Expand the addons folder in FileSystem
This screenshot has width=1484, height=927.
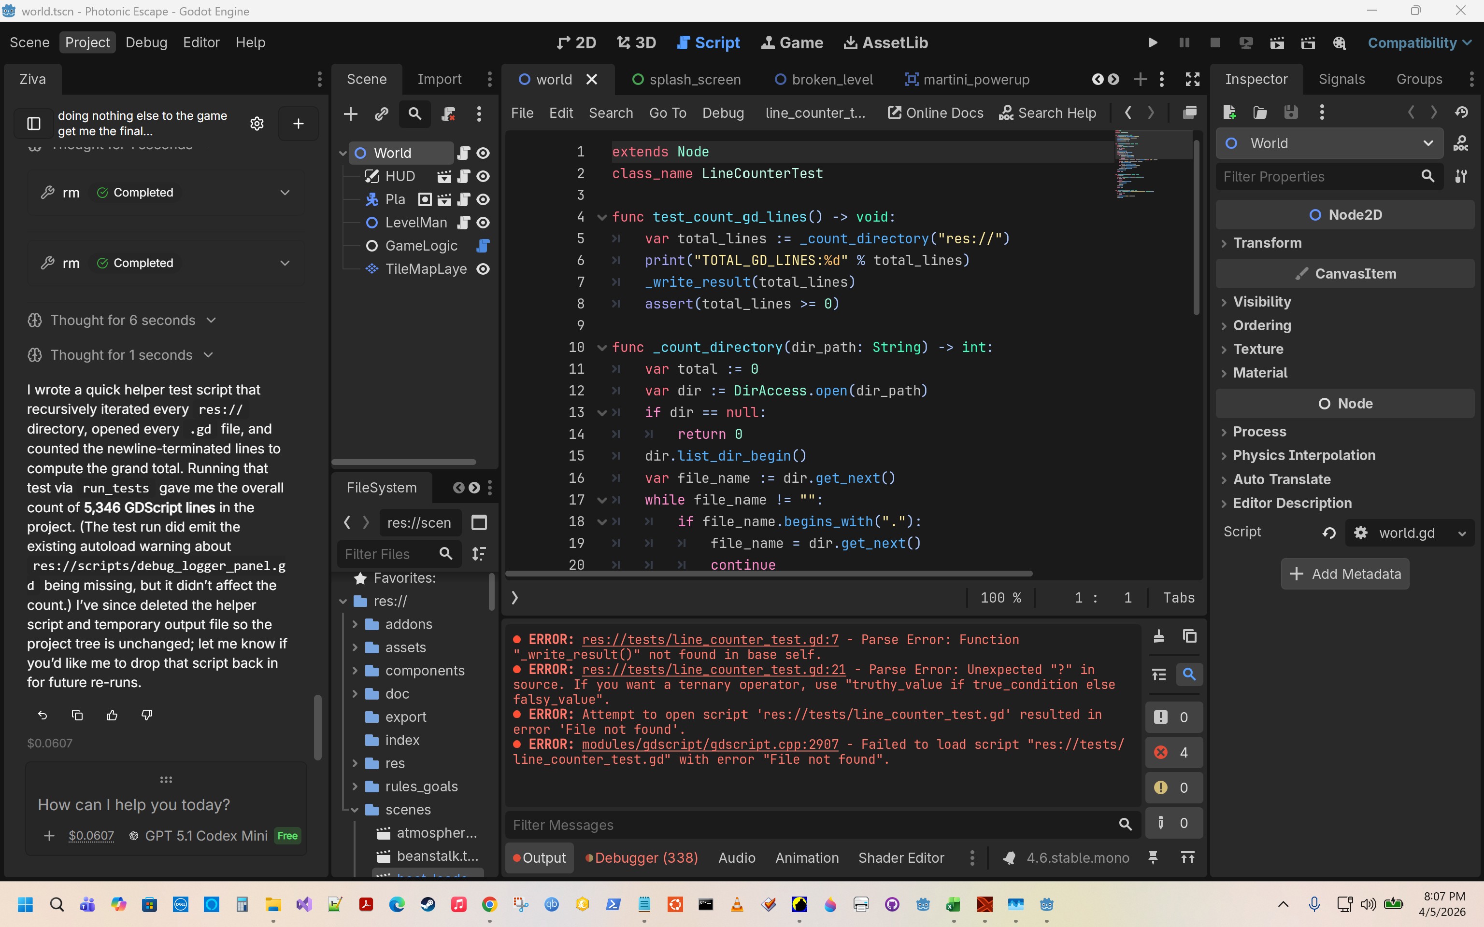(355, 624)
